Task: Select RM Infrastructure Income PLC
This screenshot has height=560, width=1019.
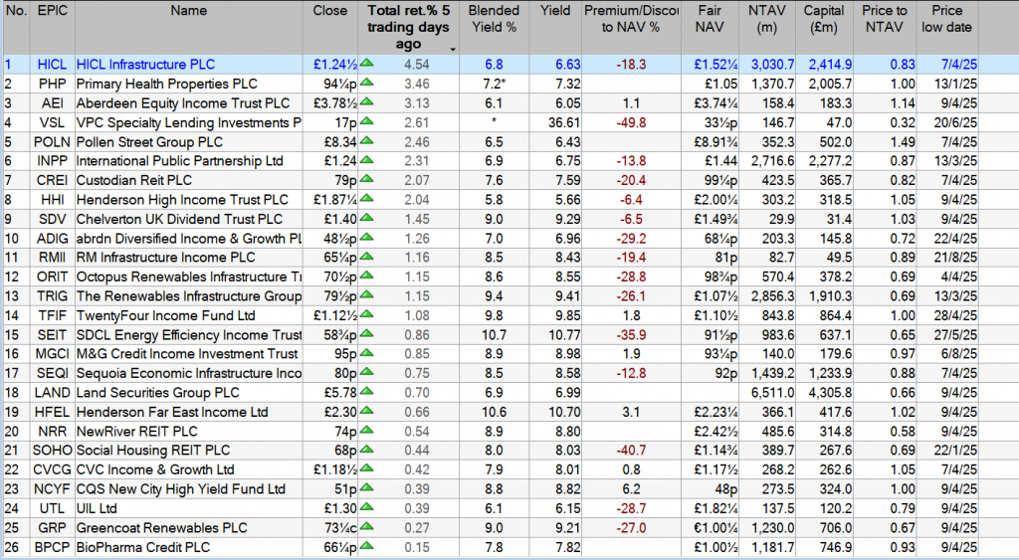Action: point(165,258)
